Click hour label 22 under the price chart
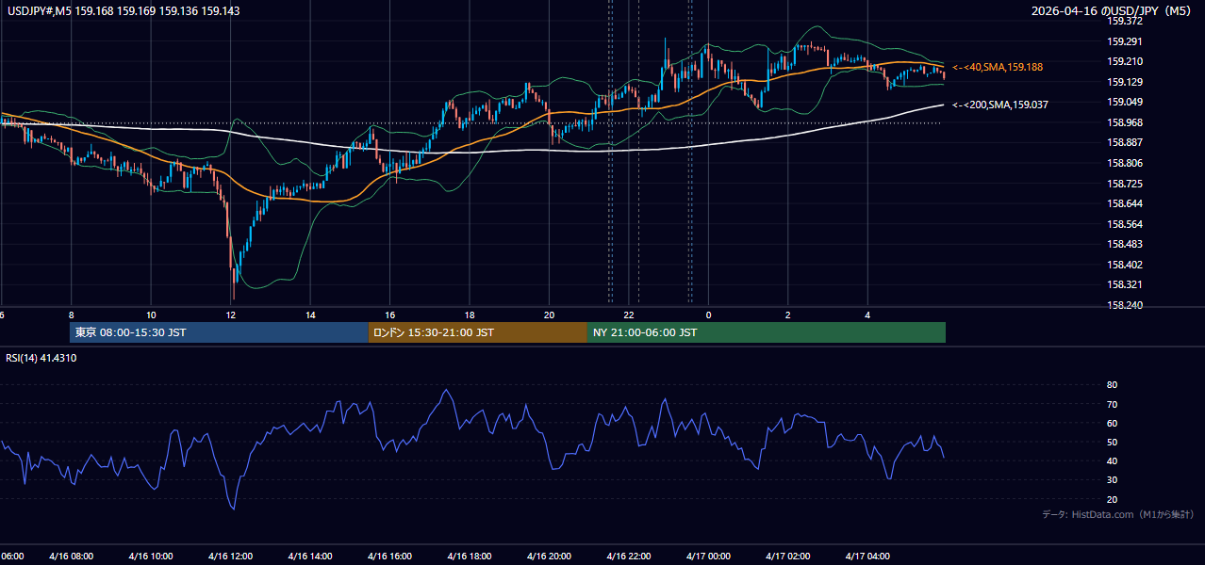The height and width of the screenshot is (565, 1205). click(x=629, y=315)
